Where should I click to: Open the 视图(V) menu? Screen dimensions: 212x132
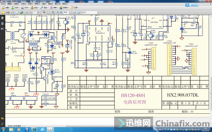pyautogui.click(x=17, y=4)
